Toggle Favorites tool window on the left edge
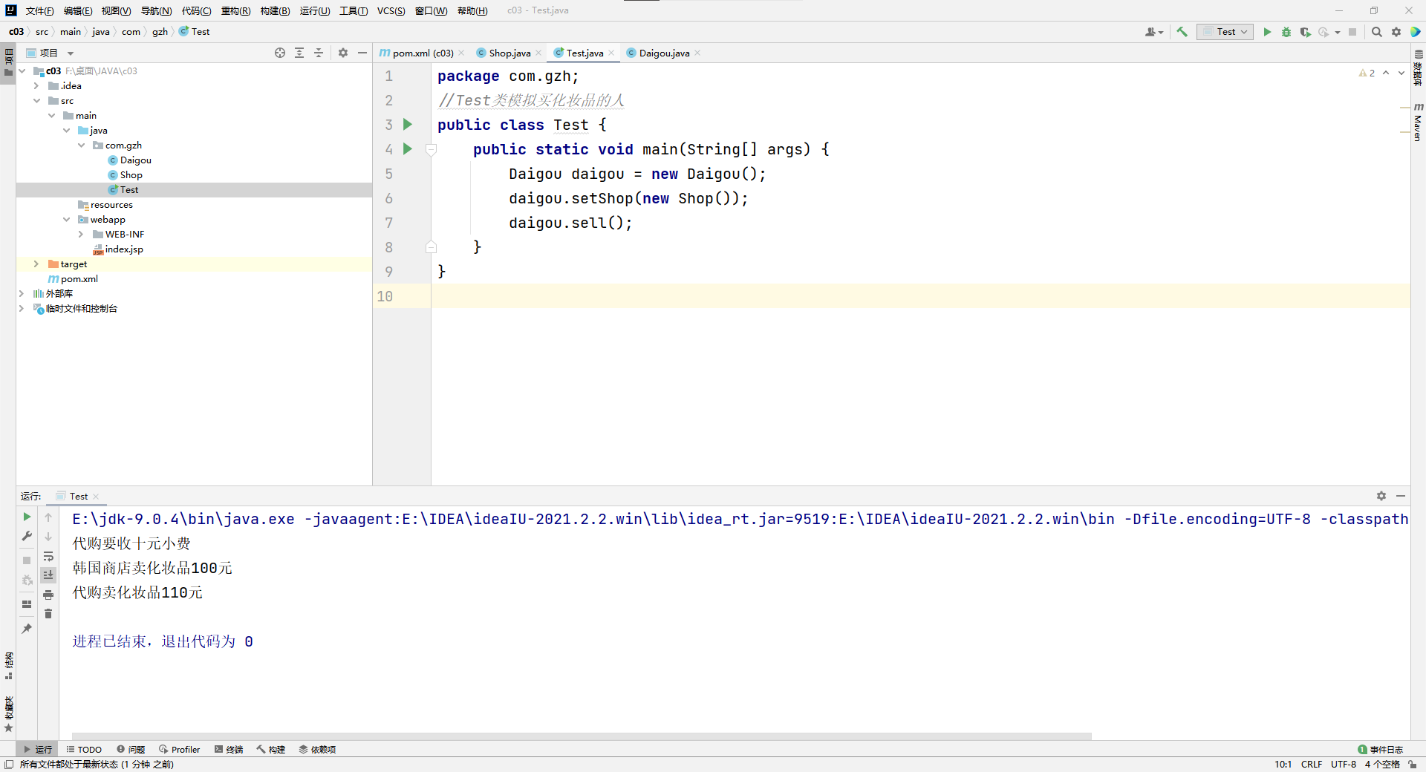This screenshot has height=772, width=1426. (9, 714)
